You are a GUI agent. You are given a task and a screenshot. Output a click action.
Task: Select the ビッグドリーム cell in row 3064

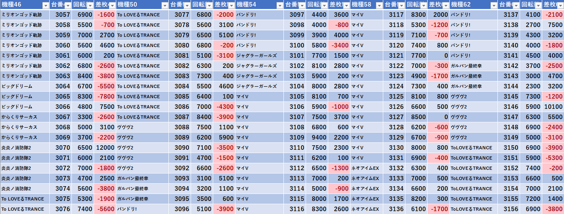pyautogui.click(x=25, y=86)
